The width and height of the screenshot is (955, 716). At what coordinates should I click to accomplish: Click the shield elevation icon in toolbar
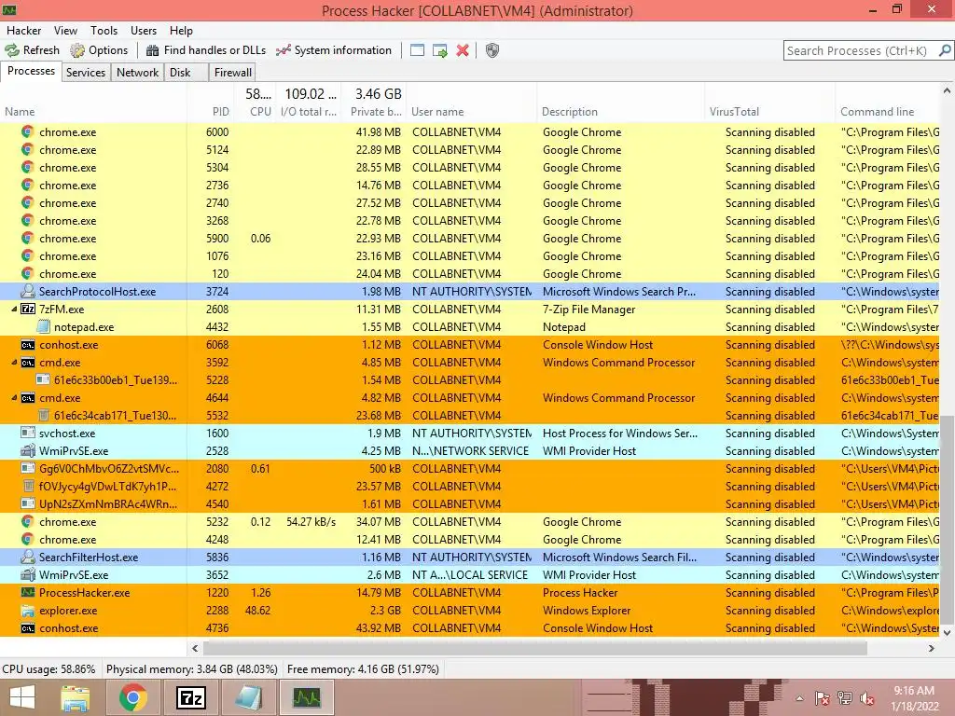click(492, 50)
